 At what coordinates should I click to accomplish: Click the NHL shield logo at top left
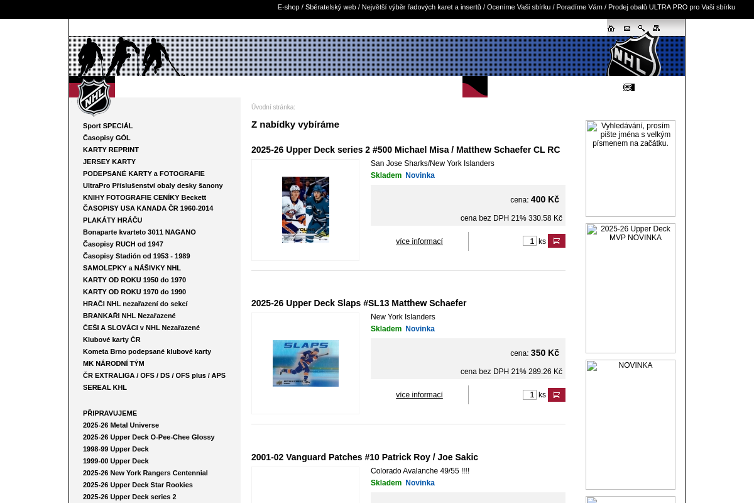pos(94,97)
